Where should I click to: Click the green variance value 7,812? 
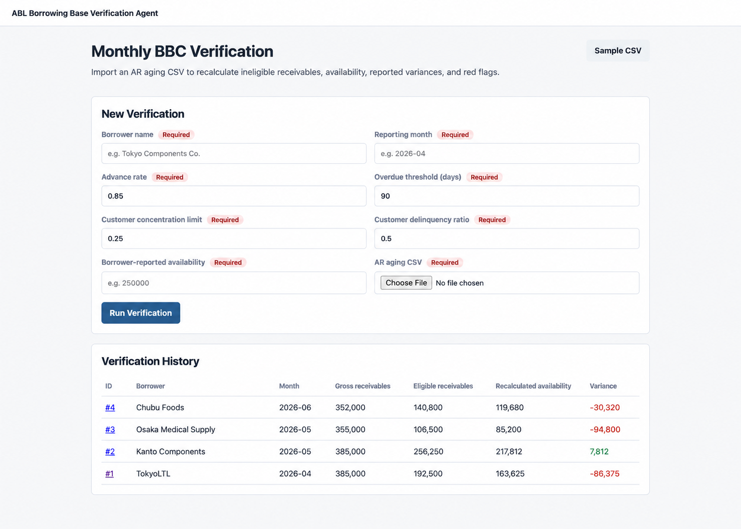click(x=599, y=452)
